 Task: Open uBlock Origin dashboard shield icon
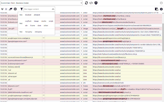(x=96, y=3)
